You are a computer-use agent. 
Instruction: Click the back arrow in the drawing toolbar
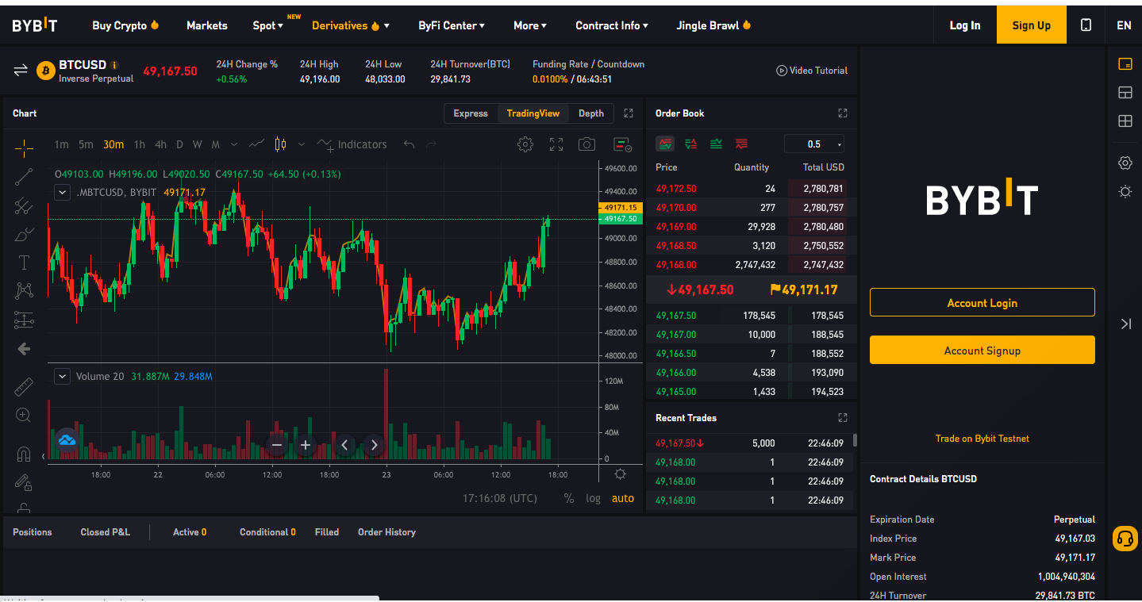pos(24,349)
